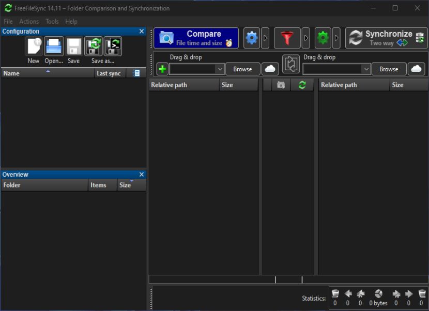The height and width of the screenshot is (311, 429).
Task: Select left cloud folder access
Action: [270, 69]
